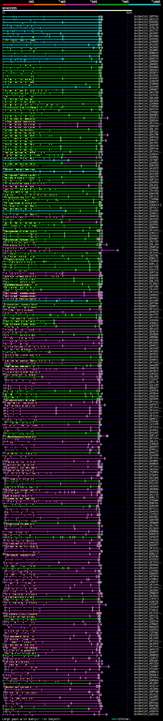Viewport: 163px width, 721px height.
Task: Select label UniRef100_Q9SN46
Action: coord(146,489)
